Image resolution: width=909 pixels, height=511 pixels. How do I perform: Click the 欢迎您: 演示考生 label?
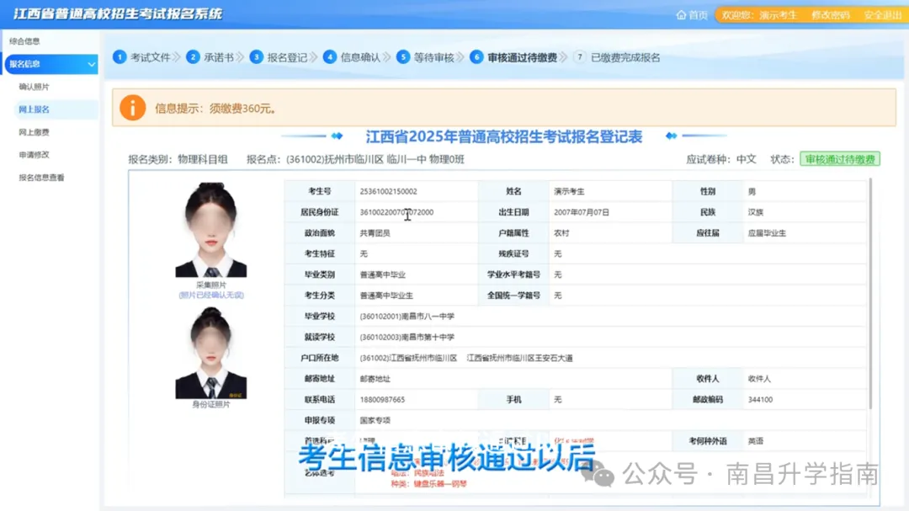point(759,15)
